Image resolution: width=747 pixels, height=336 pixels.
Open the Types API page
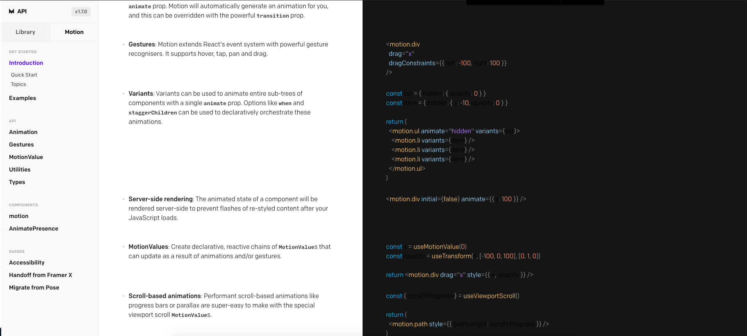pos(17,182)
